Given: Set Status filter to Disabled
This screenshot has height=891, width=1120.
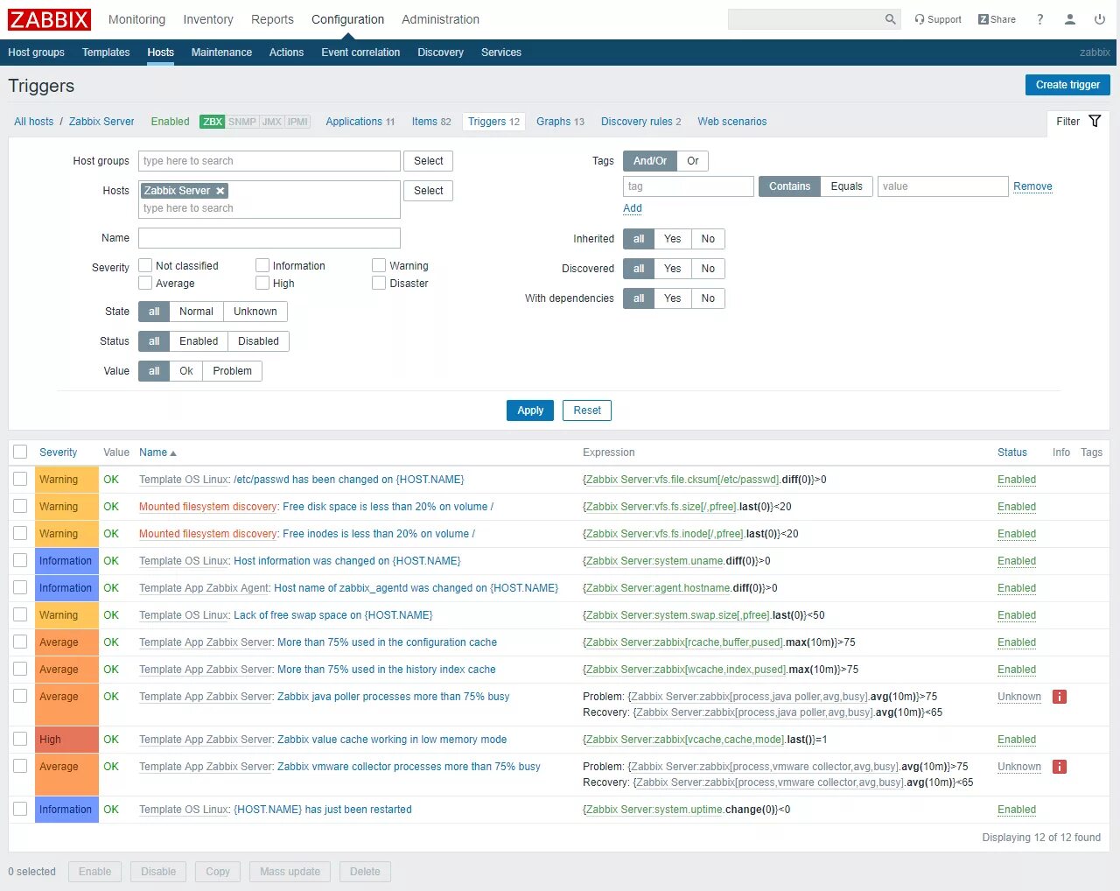Looking at the screenshot, I should click(258, 341).
